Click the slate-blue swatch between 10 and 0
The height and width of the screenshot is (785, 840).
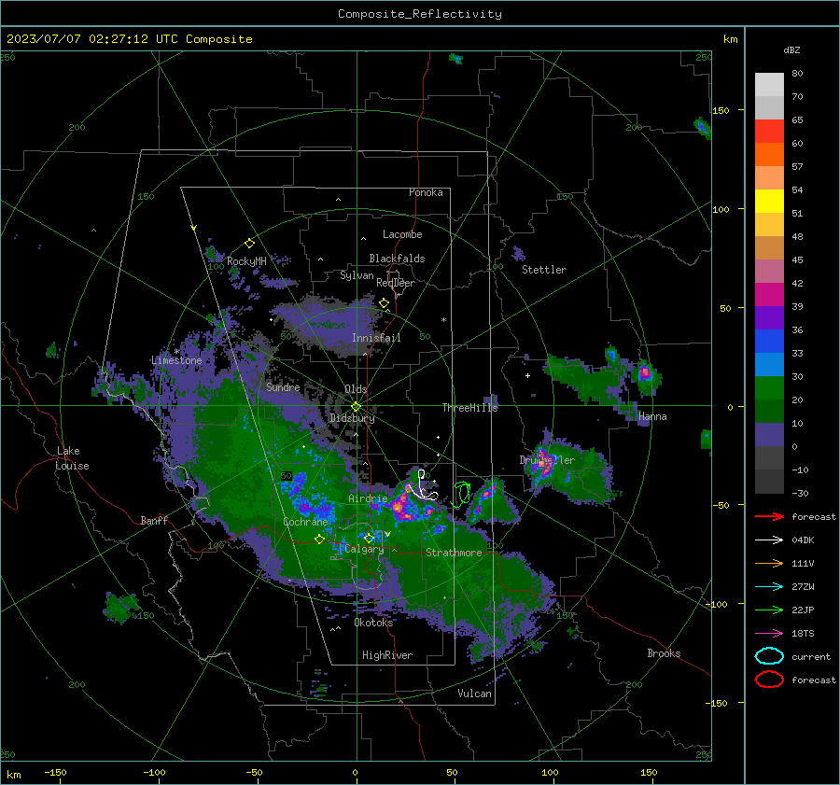tap(769, 435)
